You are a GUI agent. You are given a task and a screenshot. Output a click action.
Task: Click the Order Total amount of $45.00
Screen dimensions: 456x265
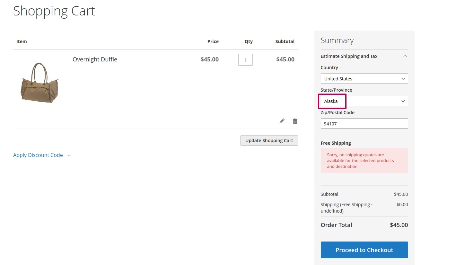click(x=399, y=225)
